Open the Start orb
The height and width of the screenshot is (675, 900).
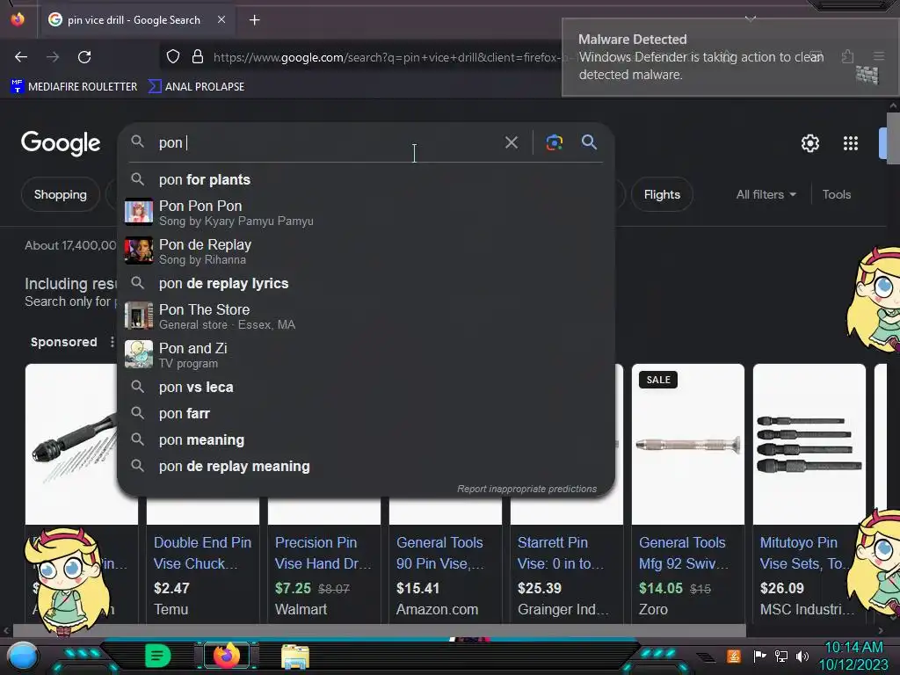(x=22, y=657)
